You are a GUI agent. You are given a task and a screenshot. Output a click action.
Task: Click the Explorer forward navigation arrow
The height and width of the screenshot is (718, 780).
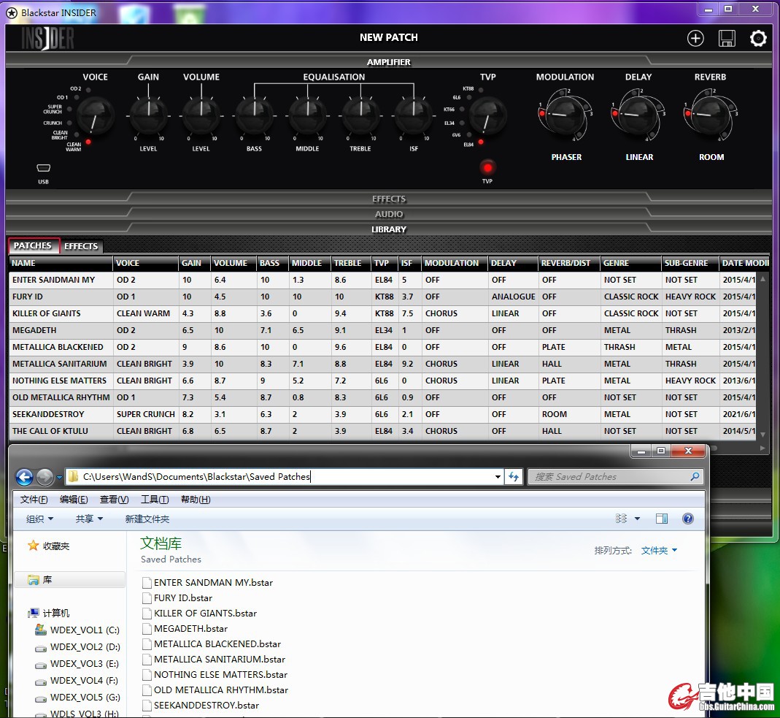(x=45, y=477)
